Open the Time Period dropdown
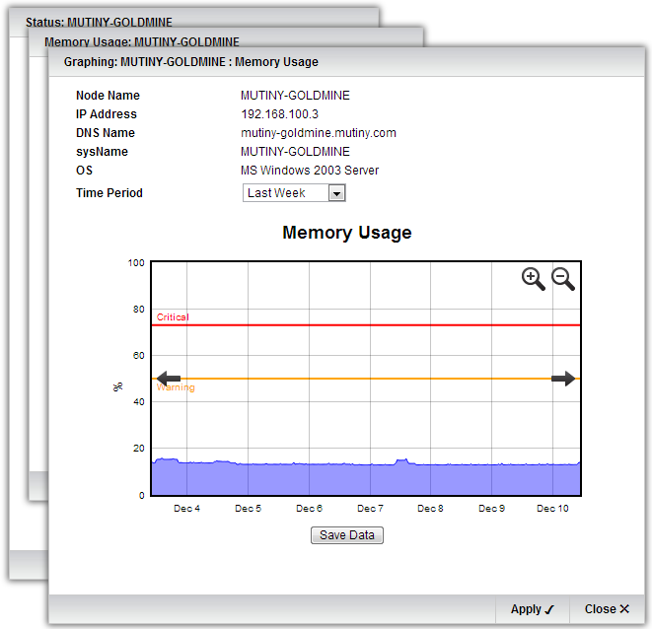This screenshot has width=652, height=629. [x=336, y=193]
